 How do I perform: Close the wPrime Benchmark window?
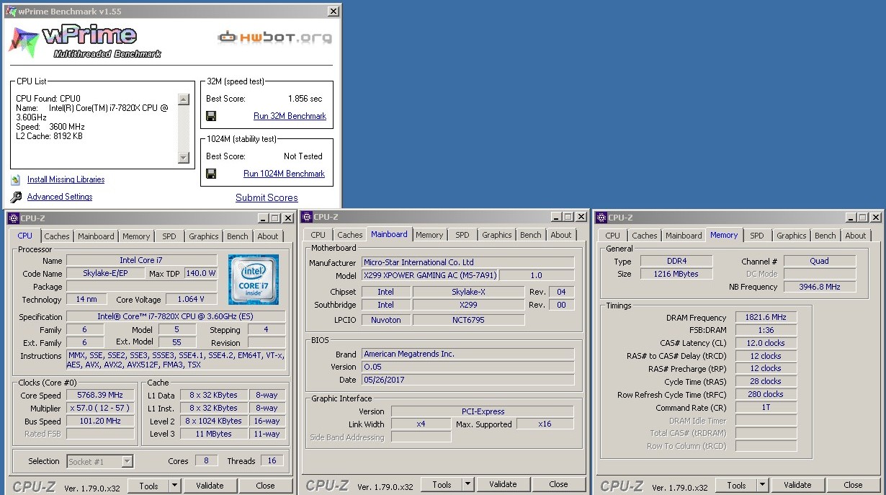333,12
